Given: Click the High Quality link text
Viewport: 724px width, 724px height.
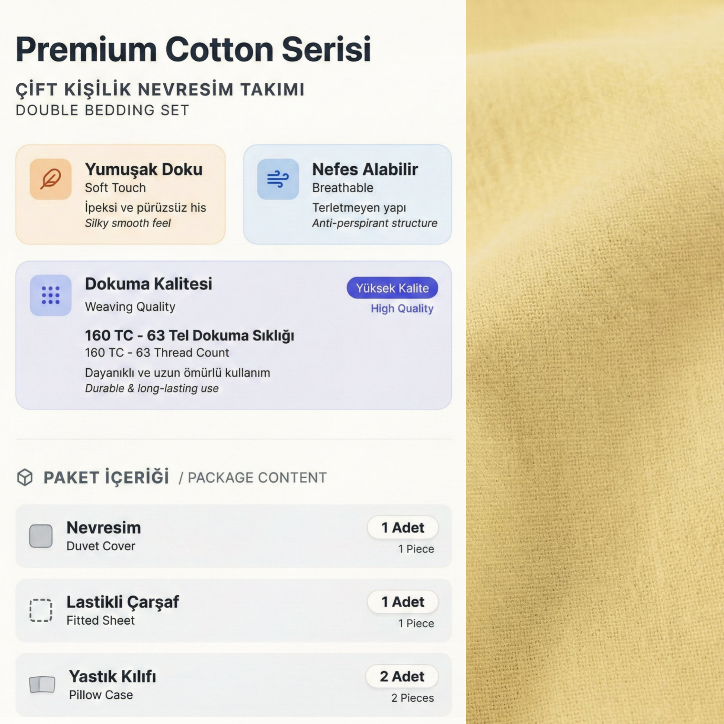Looking at the screenshot, I should pyautogui.click(x=402, y=308).
